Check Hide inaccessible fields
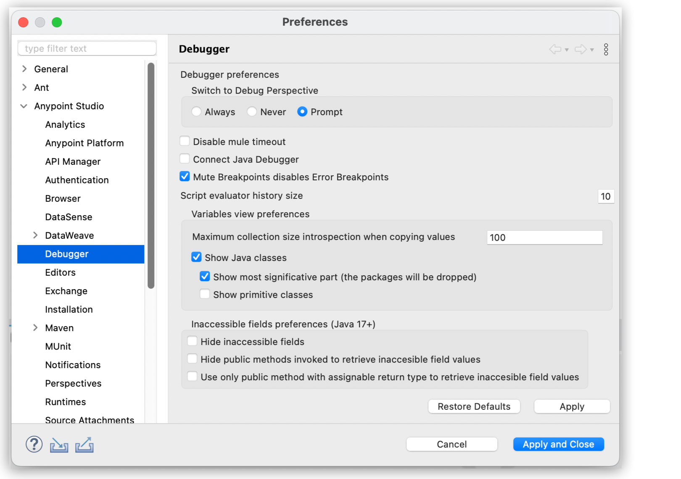 192,341
